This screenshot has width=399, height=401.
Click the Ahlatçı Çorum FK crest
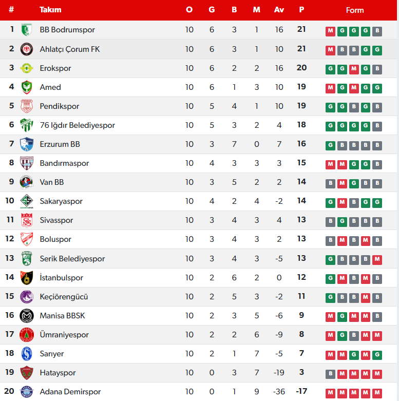[x=26, y=49]
